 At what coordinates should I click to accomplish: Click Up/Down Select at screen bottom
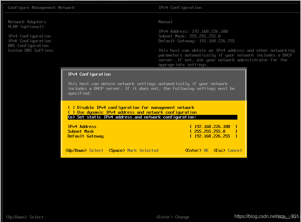(x=24, y=217)
